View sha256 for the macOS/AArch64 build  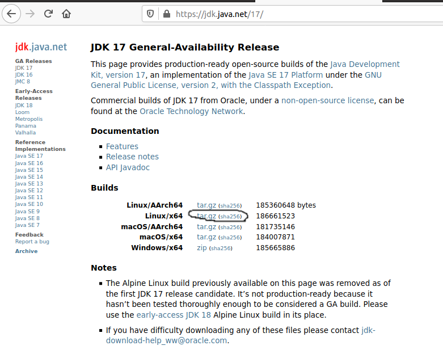(230, 227)
